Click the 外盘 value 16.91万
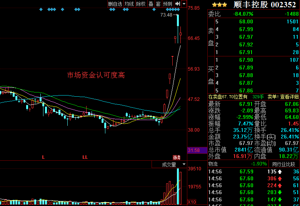The width and height of the screenshot is (300, 206). (x=243, y=156)
